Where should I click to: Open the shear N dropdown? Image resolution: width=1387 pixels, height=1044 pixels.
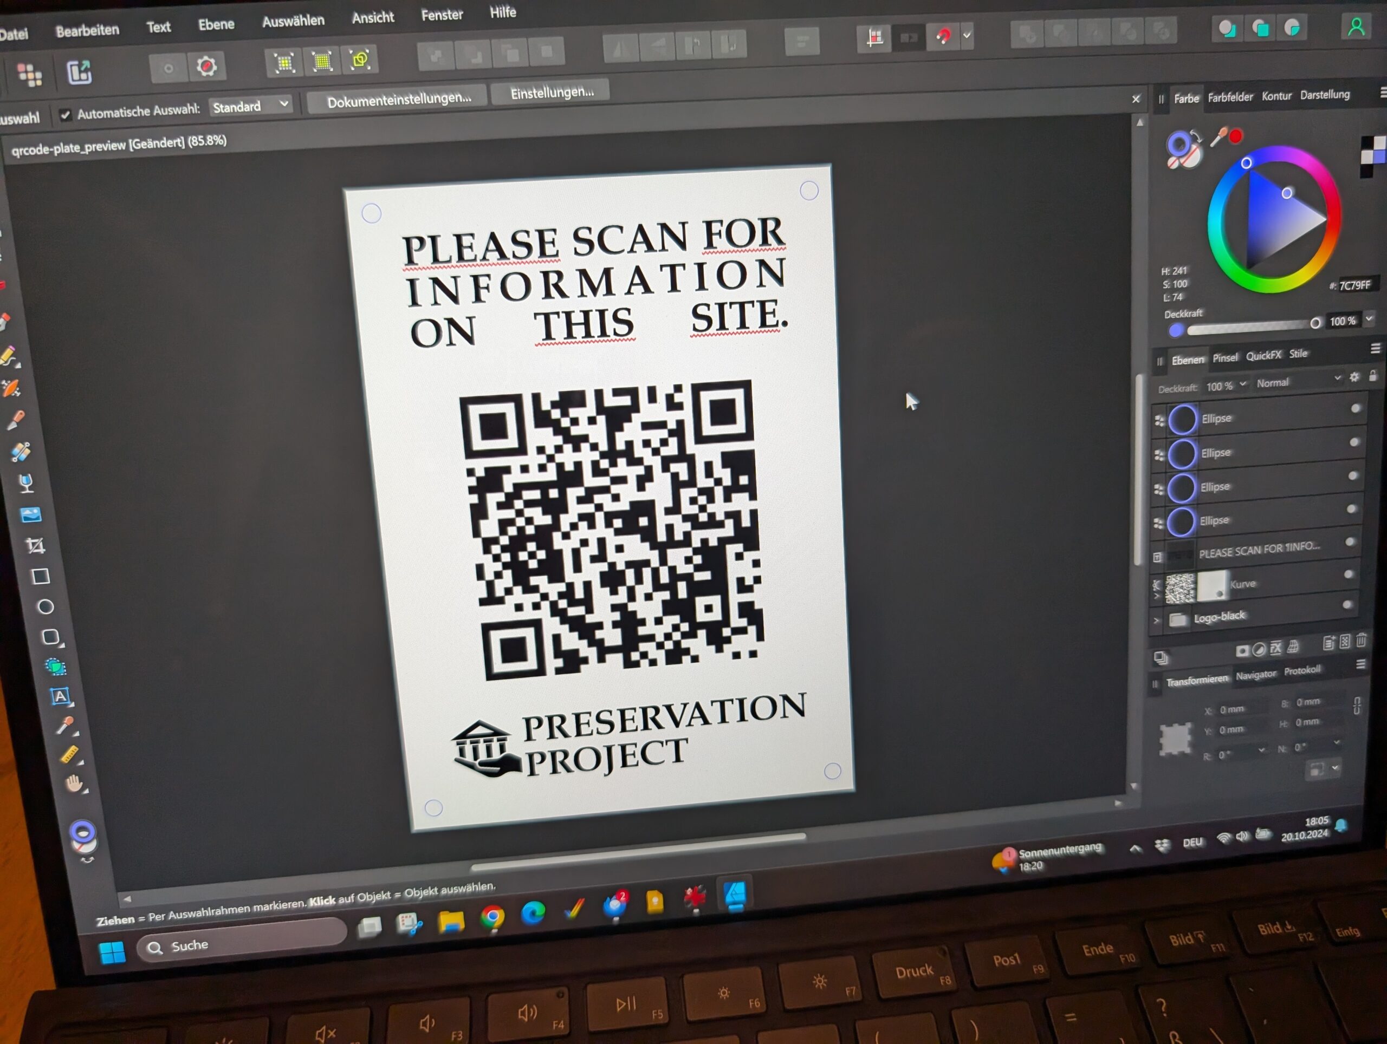pyautogui.click(x=1336, y=742)
